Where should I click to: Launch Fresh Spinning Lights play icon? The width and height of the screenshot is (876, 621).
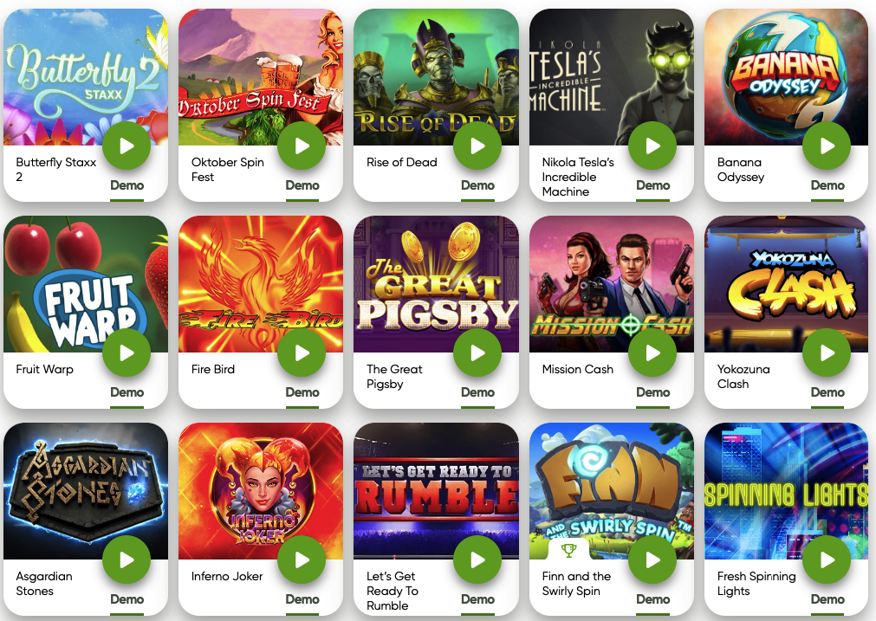pos(827,560)
